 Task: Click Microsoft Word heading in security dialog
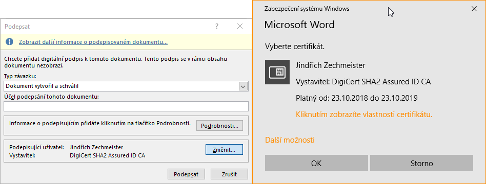pyautogui.click(x=299, y=25)
